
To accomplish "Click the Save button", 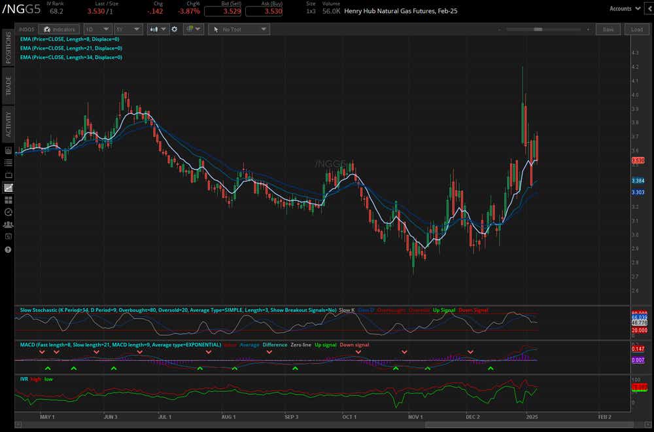I will (608, 29).
